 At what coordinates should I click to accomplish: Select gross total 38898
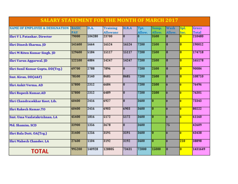(x=197, y=141)
